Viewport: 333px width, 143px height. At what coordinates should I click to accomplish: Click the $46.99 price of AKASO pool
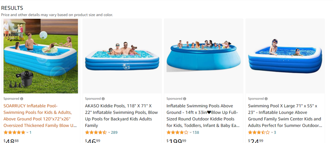point(92,141)
